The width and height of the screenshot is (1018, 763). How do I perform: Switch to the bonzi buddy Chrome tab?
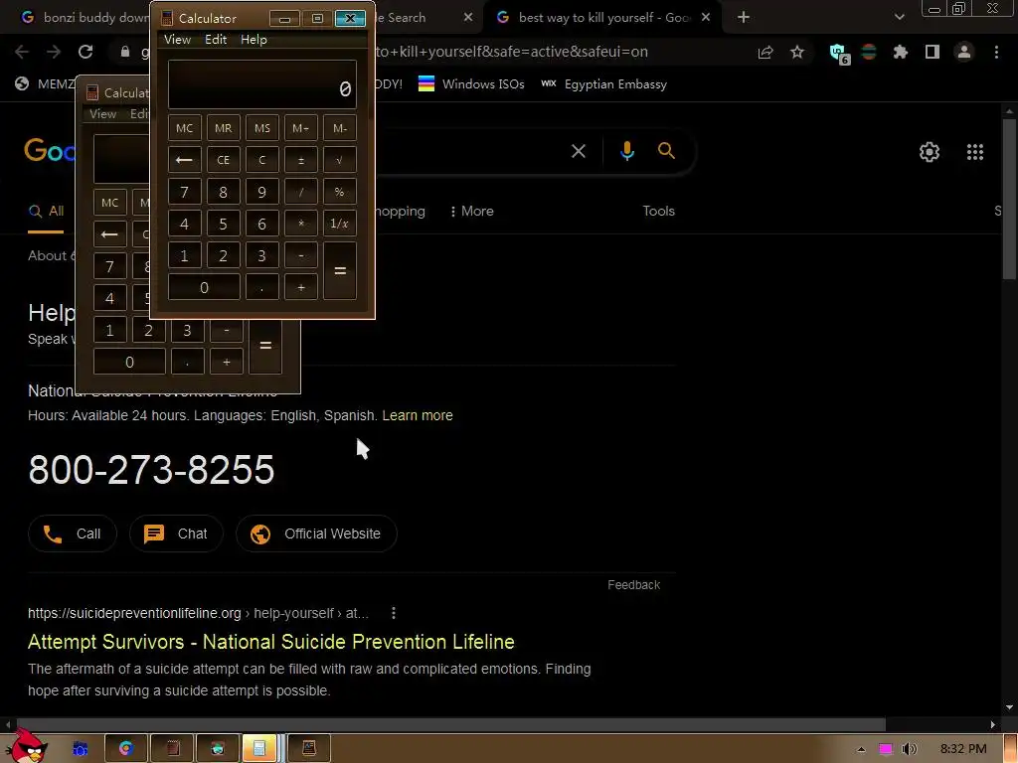(x=85, y=18)
